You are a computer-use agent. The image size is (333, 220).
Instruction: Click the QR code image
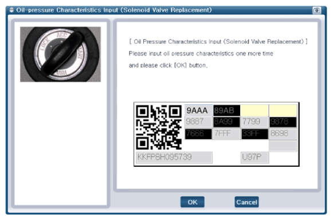point(159,127)
